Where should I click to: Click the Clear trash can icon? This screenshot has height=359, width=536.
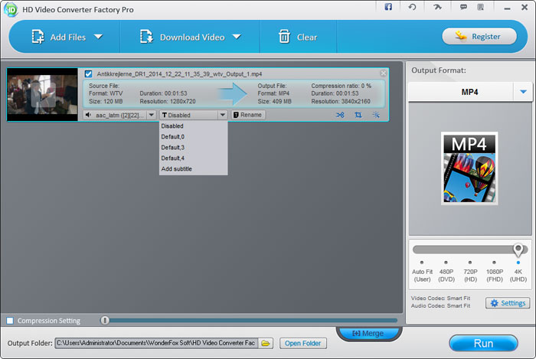pos(284,37)
